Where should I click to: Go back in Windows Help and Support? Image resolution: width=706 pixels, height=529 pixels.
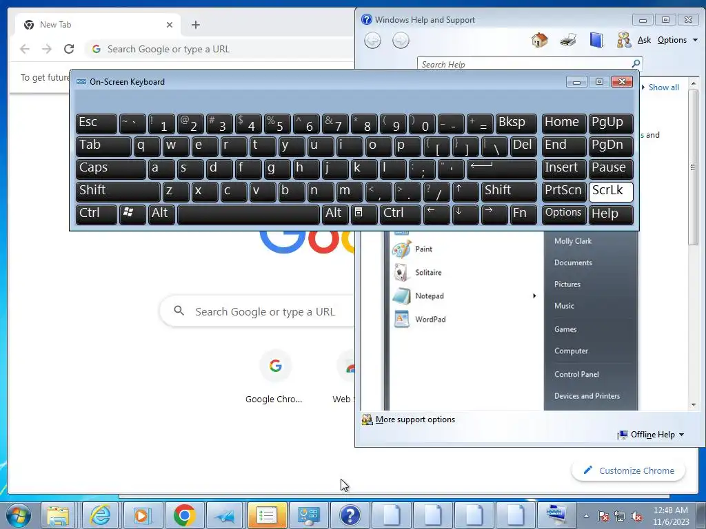click(372, 41)
